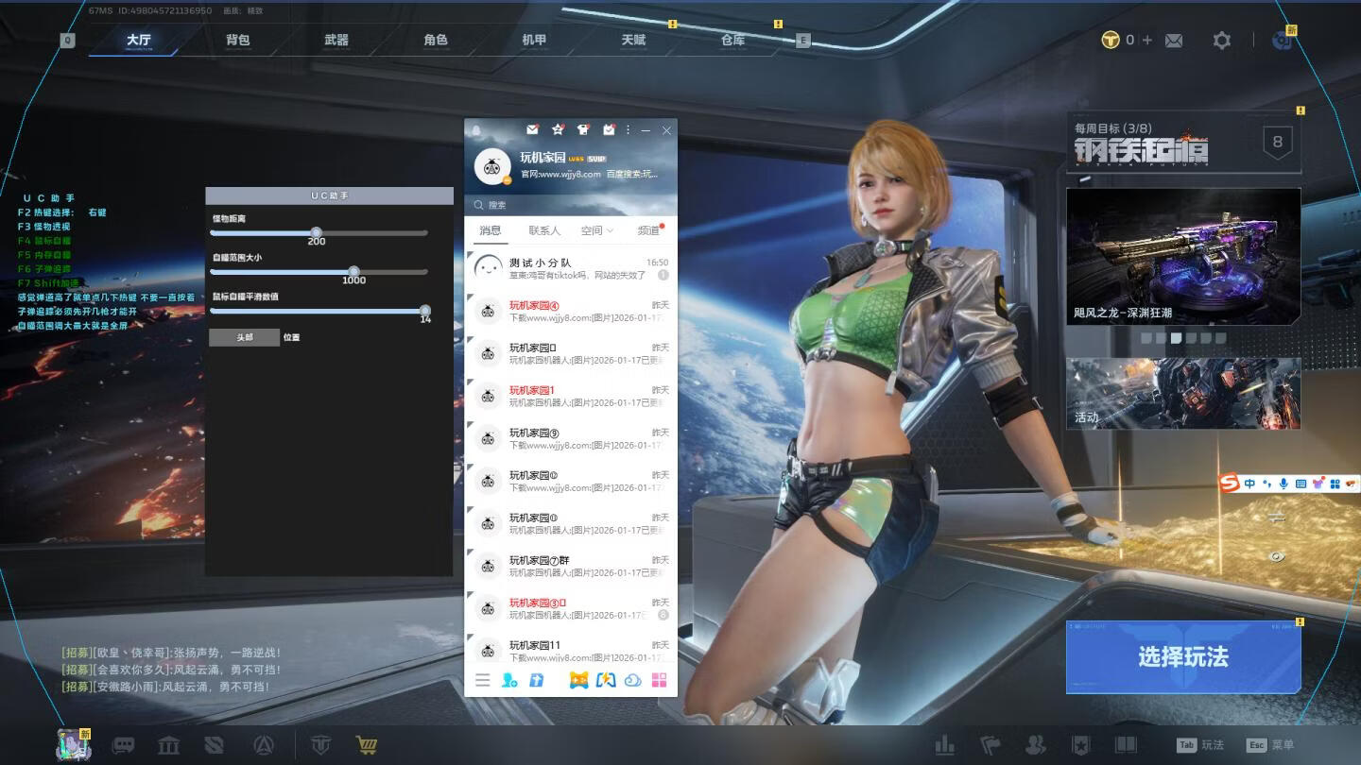Click the shopping cart store icon
This screenshot has width=1361, height=765.
[367, 745]
